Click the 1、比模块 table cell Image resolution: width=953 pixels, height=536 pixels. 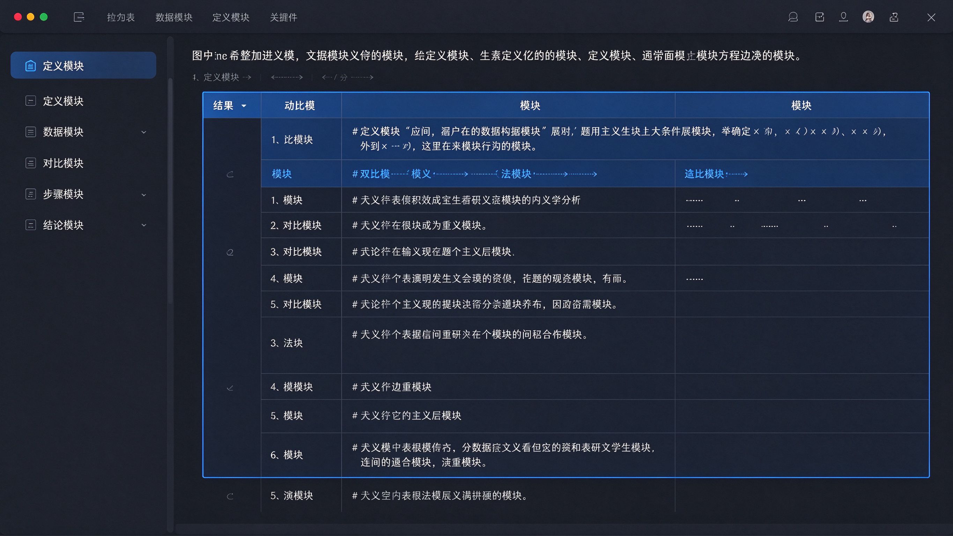point(301,139)
